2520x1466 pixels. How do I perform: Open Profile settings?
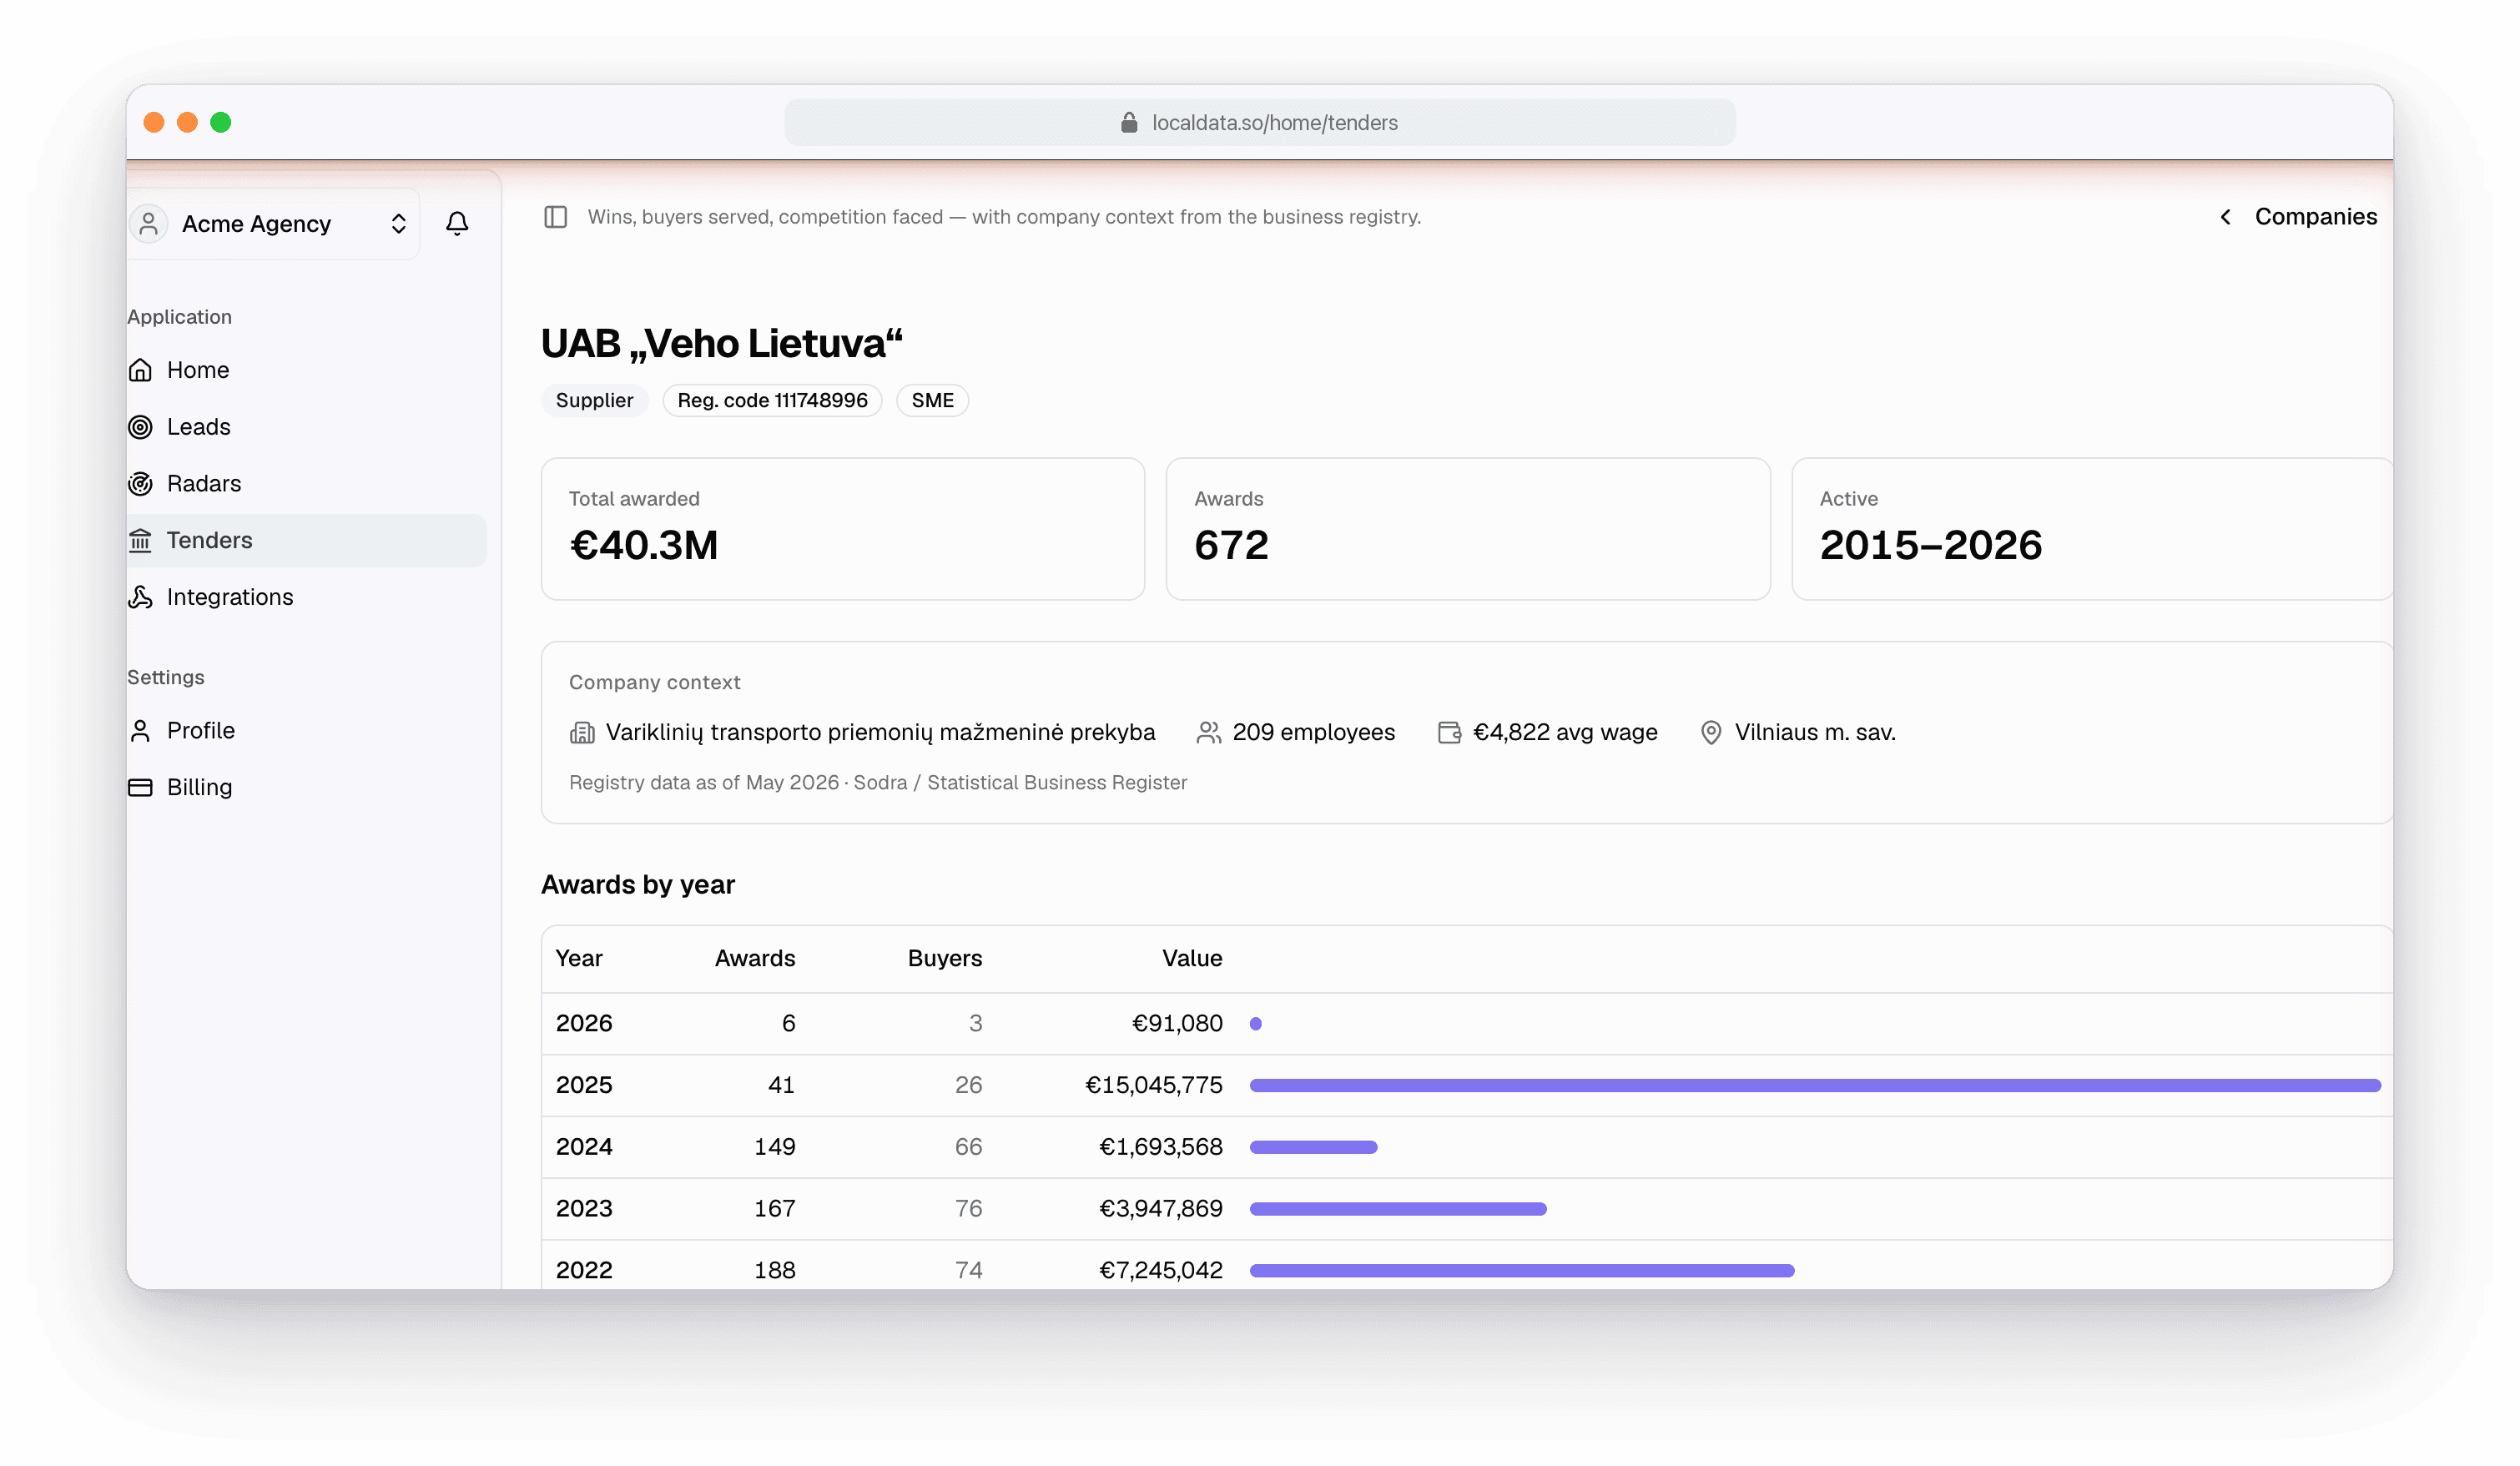point(306,731)
